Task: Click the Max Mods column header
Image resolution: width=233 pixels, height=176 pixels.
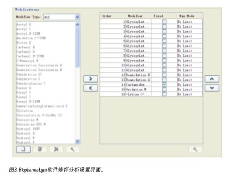Action: (x=190, y=16)
